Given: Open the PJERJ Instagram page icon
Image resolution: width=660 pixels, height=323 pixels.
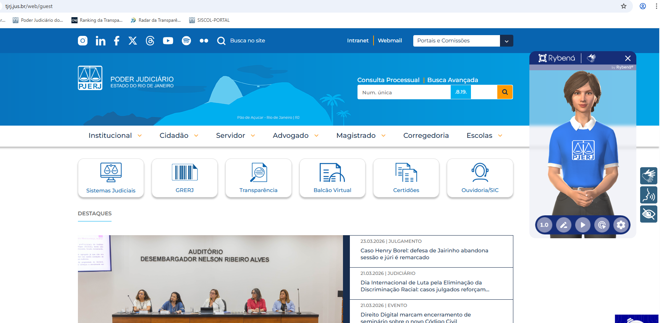Looking at the screenshot, I should pyautogui.click(x=82, y=41).
